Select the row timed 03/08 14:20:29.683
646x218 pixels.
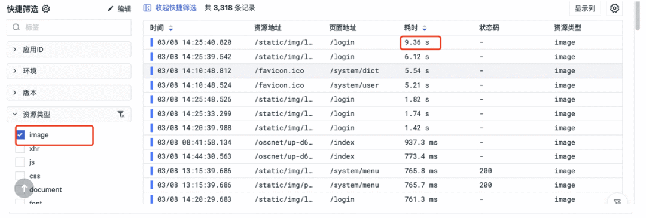[x=383, y=199]
